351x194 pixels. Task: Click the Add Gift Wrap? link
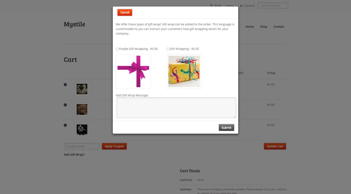point(74,154)
